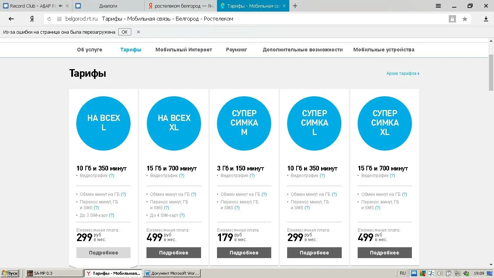Close the Тарифы browser tab

coord(284,6)
